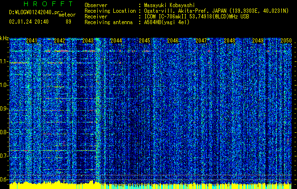
Task: Click the 2049 time marker
Action: click(x=258, y=41)
